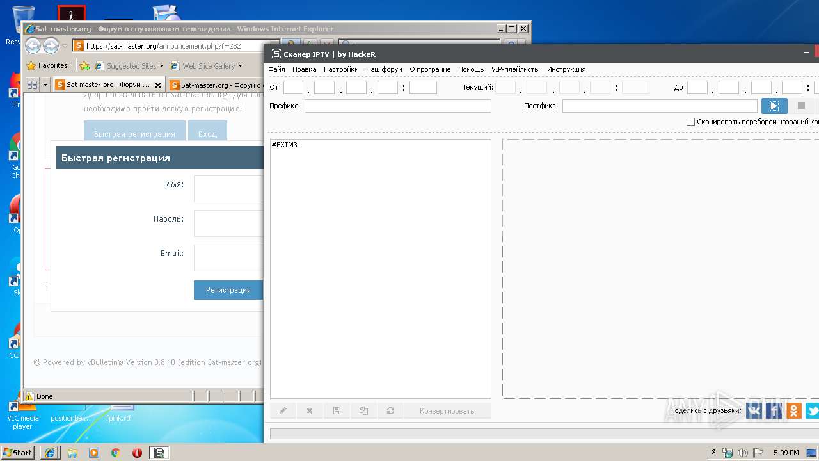
Task: Click the Пароль field in registration form
Action: click(228, 223)
